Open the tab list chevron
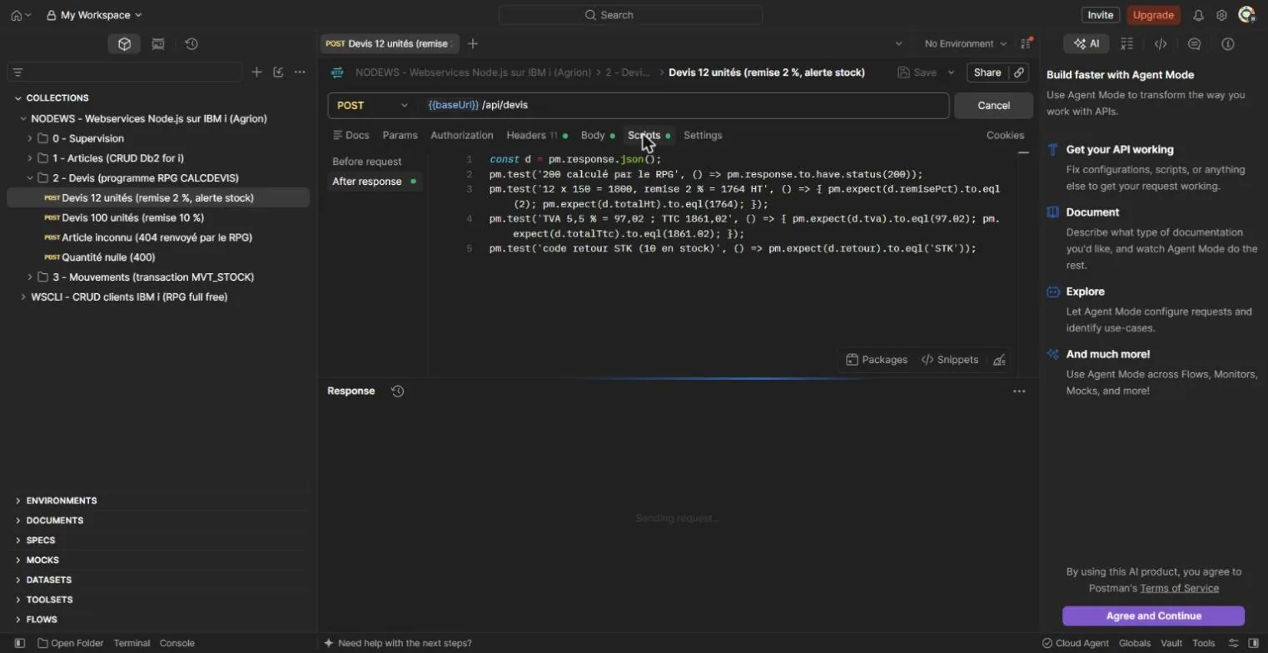This screenshot has width=1268, height=653. 898,43
